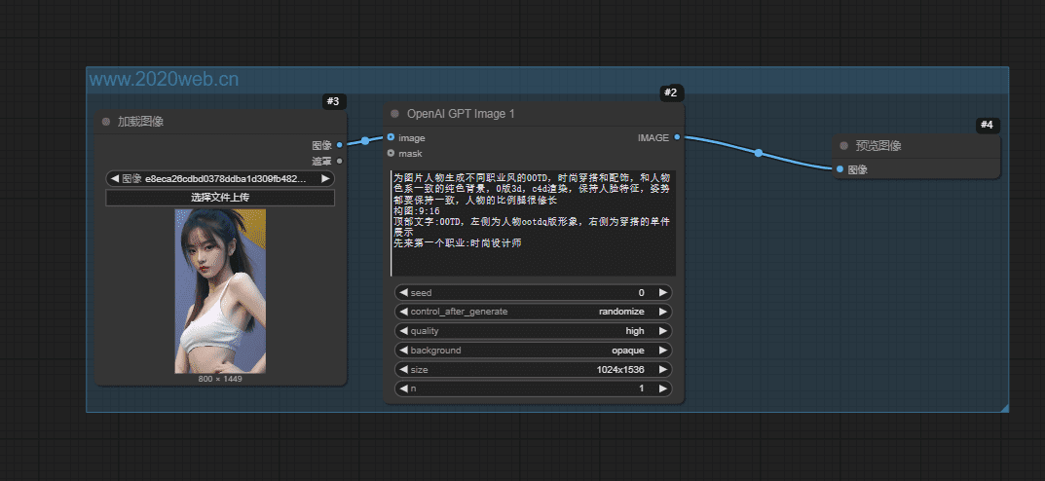Switch control_after_generate to next option
The height and width of the screenshot is (481, 1045).
(663, 312)
